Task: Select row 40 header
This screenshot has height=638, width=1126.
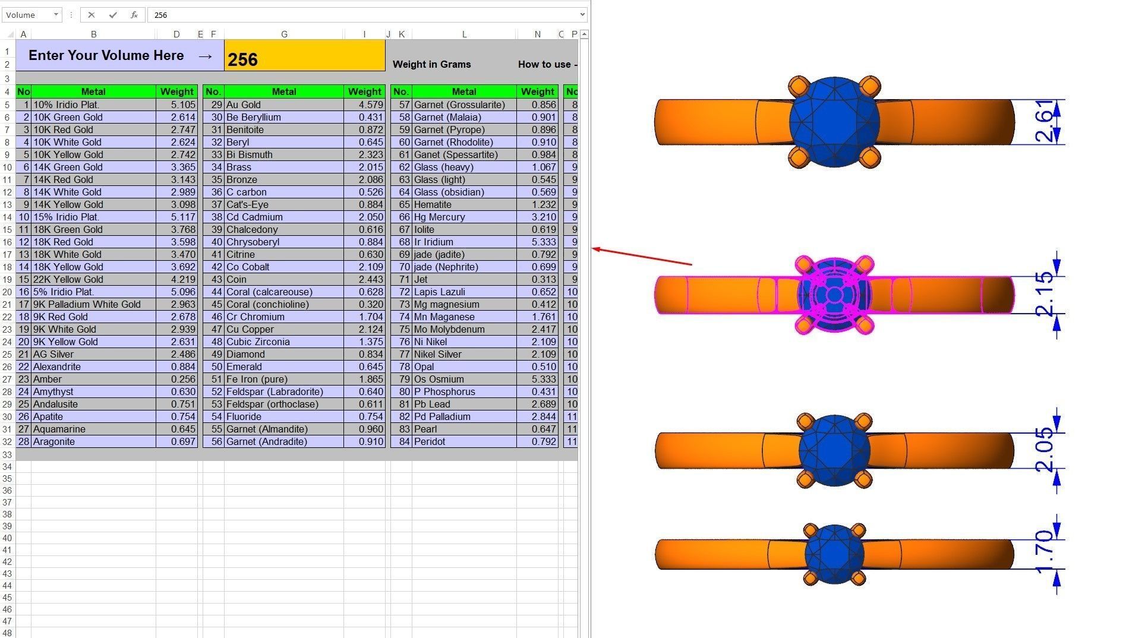Action: (x=8, y=538)
